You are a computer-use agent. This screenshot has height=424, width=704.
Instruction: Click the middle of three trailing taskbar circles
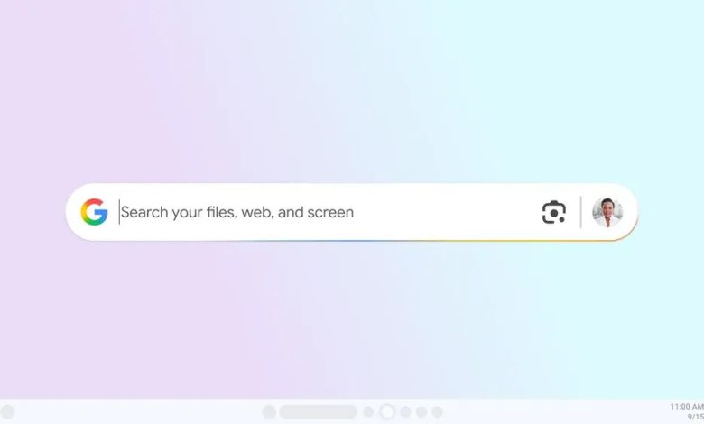click(x=421, y=412)
